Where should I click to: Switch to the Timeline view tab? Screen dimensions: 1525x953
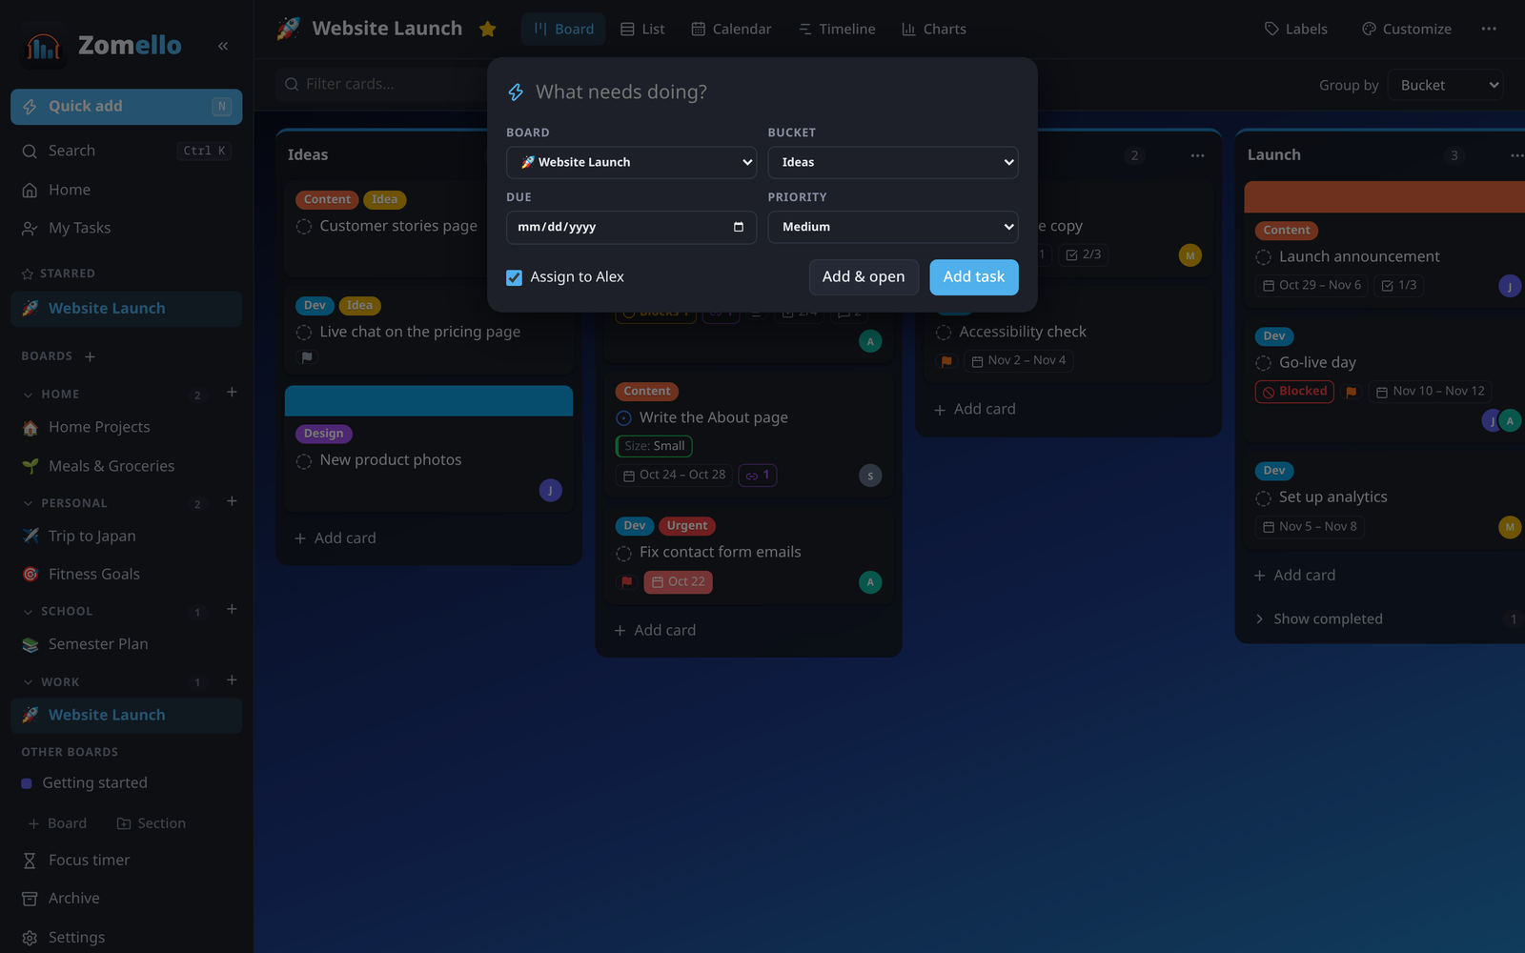837,29
